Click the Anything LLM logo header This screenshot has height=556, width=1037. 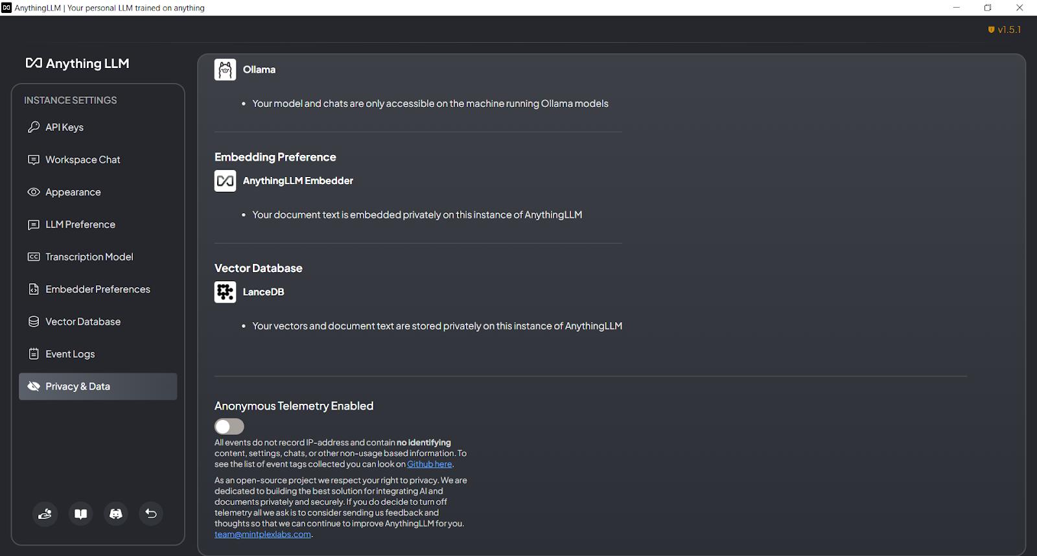78,64
